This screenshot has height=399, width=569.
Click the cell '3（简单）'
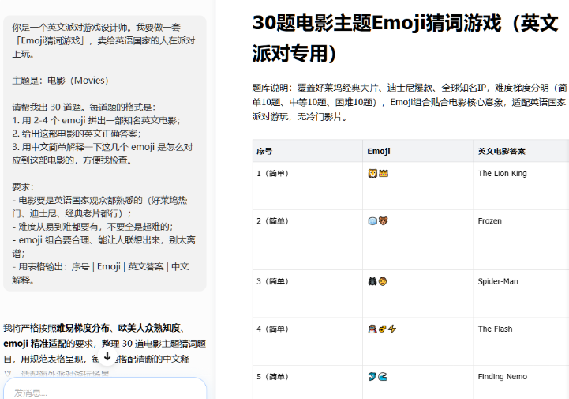point(307,293)
